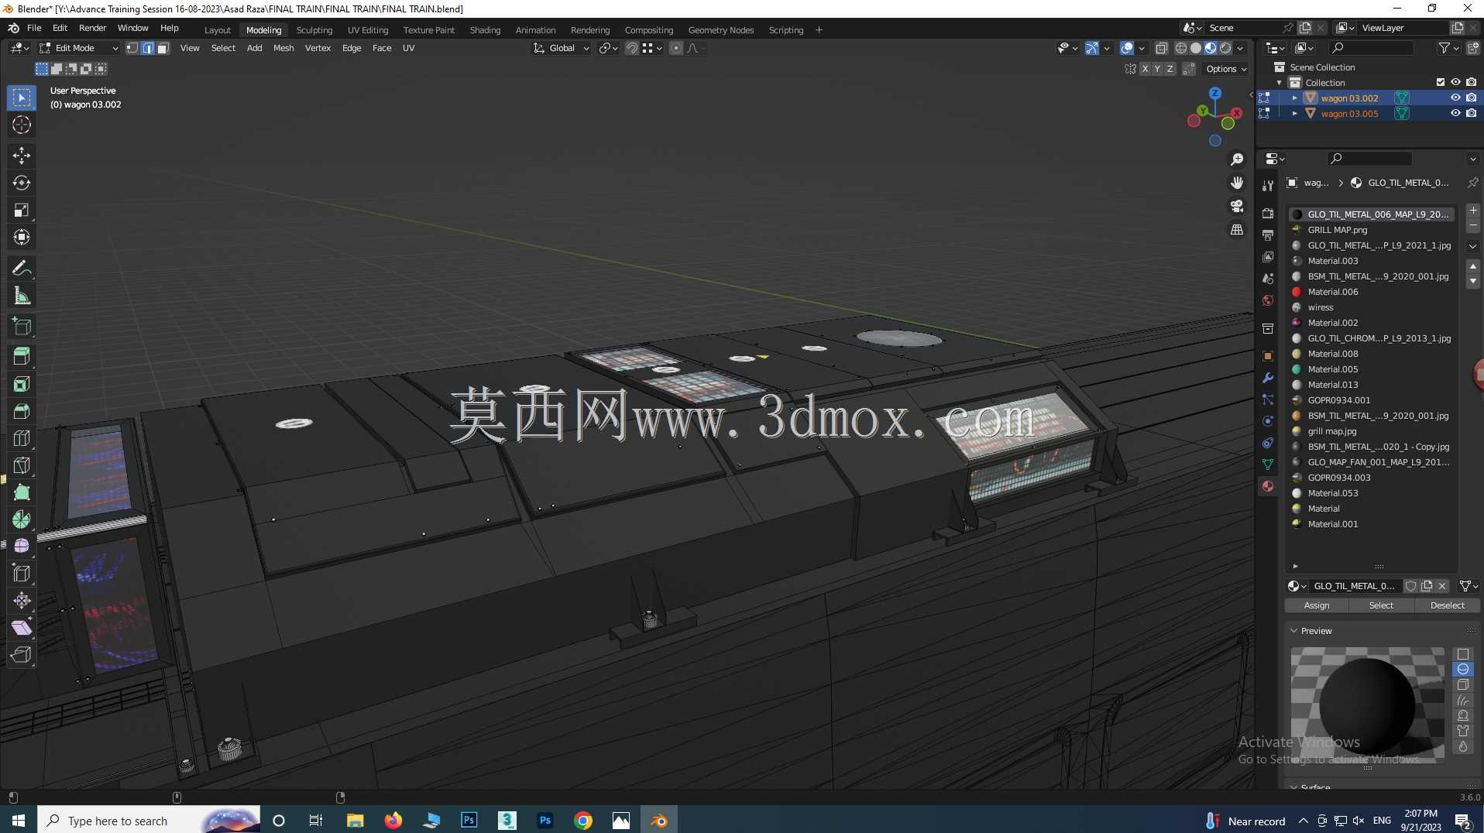Select the Extrude Region tool
1484x833 pixels.
click(22, 356)
